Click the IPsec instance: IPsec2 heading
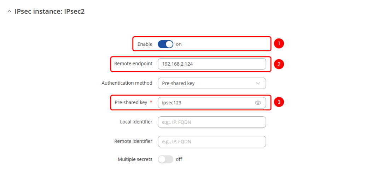This screenshot has height=171, width=389. pos(50,12)
